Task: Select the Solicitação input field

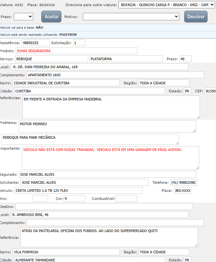Action: (79, 42)
